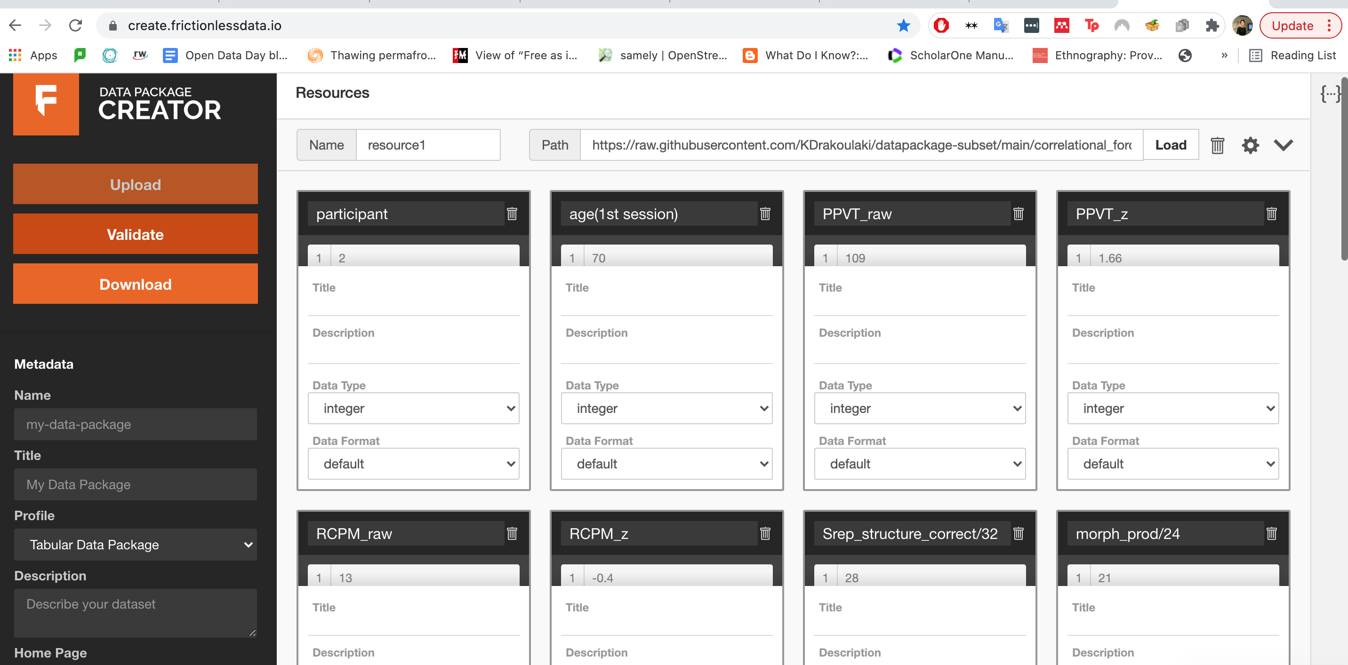Select Data Format dropdown for age(1st session) column
This screenshot has width=1348, height=665.
pos(666,463)
